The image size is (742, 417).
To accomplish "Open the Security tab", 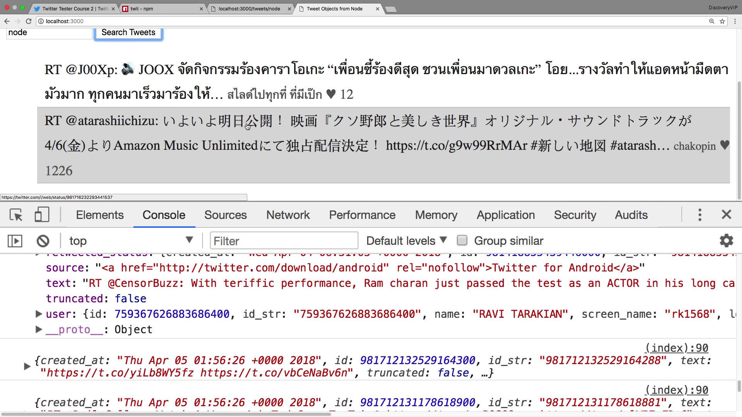I will (x=575, y=215).
